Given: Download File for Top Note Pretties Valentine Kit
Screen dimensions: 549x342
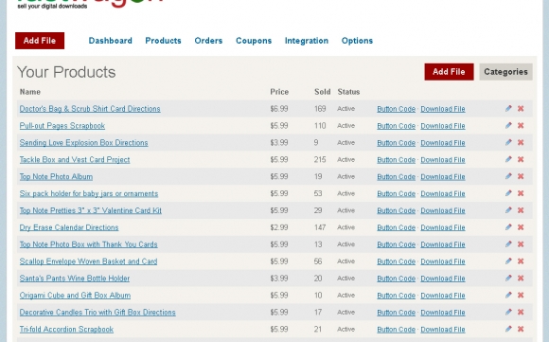Looking at the screenshot, I should coord(443,210).
